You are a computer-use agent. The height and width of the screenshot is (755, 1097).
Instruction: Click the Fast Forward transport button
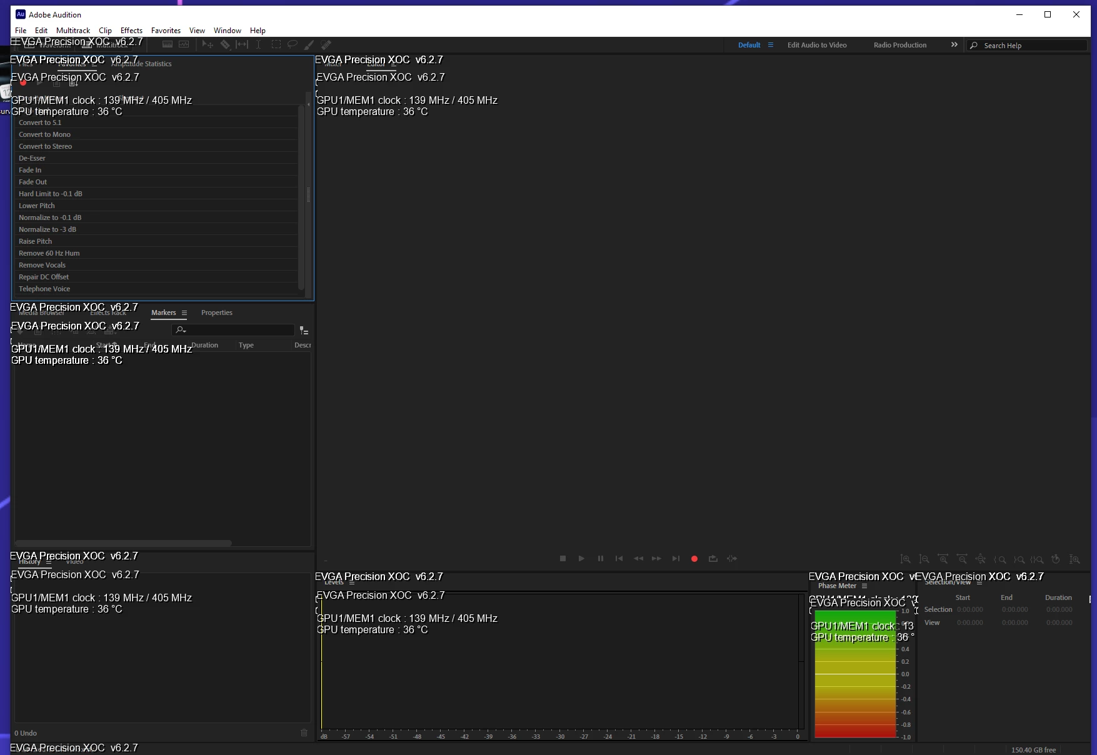coord(656,559)
